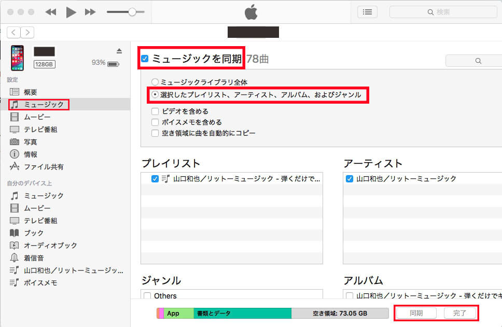Click the 78曲 song count text
Screen dimensions: 502x327
tap(257, 59)
